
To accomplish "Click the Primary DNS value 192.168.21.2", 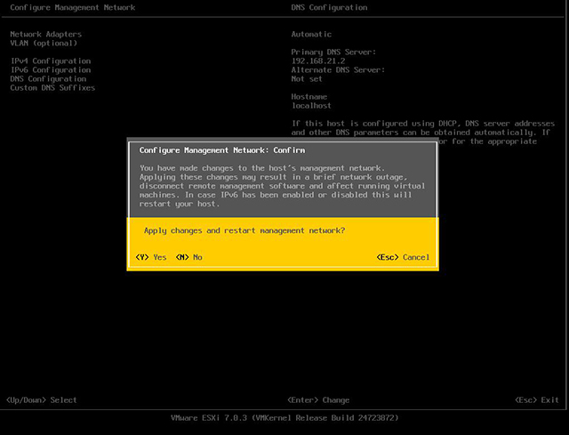I will tap(318, 61).
